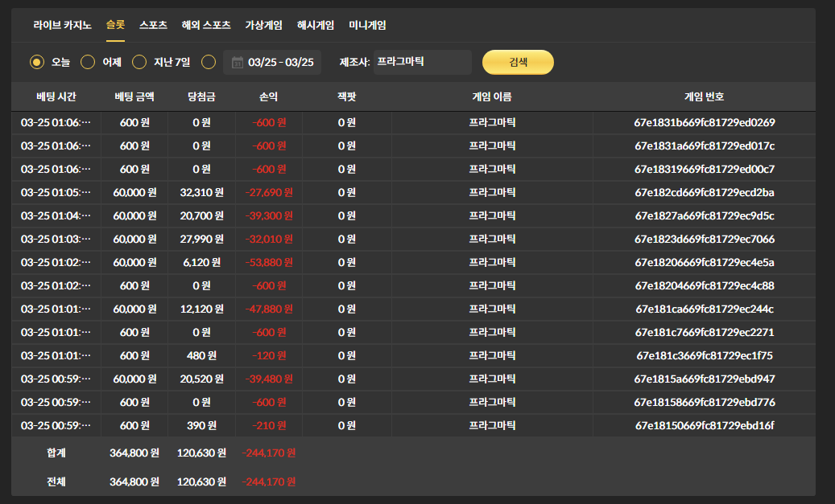This screenshot has height=504, width=835.
Task: Switch to the 라이브 카지노 tab
Action: [x=62, y=25]
